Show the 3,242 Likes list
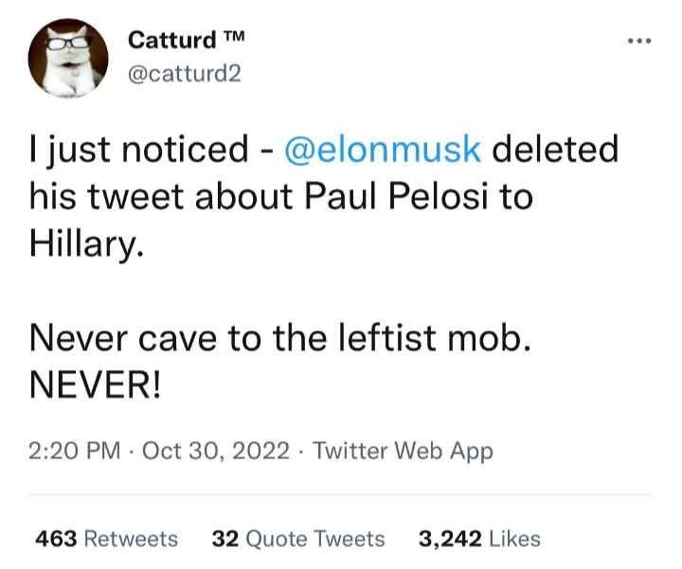Image resolution: width=682 pixels, height=569 pixels. click(x=479, y=539)
